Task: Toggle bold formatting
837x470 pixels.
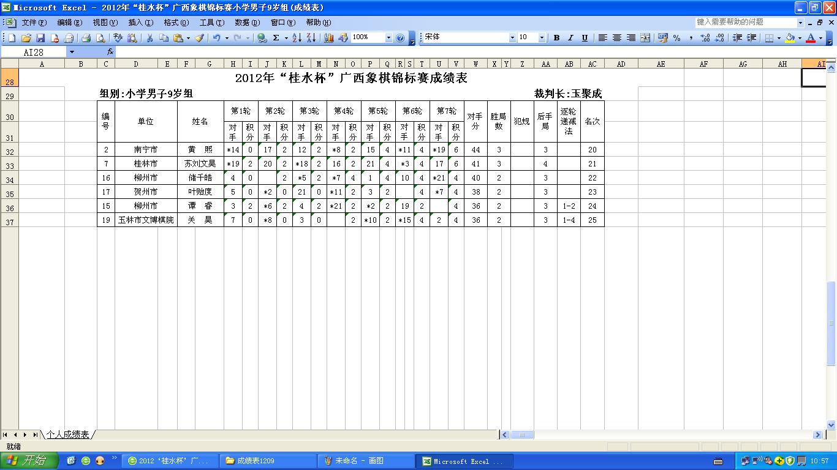Action: 556,38
